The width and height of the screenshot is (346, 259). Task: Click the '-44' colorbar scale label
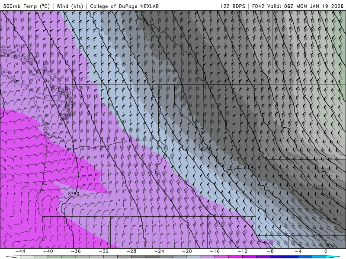pyautogui.click(x=20, y=251)
